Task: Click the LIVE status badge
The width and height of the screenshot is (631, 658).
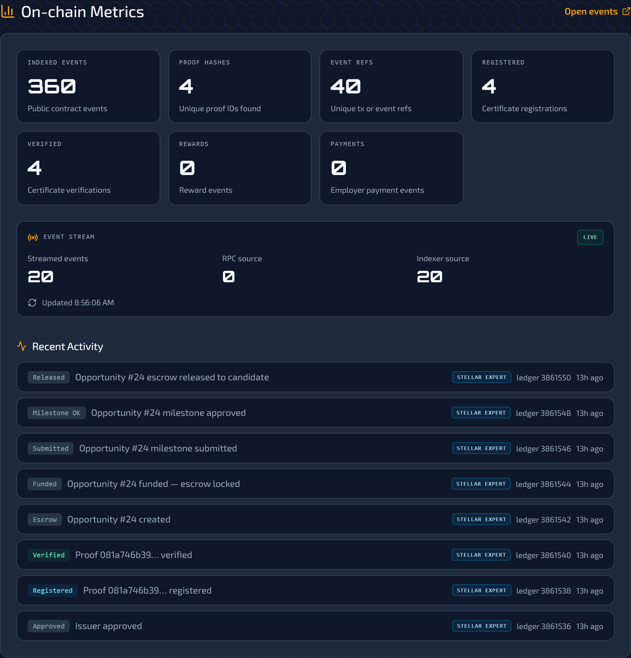Action: 590,237
